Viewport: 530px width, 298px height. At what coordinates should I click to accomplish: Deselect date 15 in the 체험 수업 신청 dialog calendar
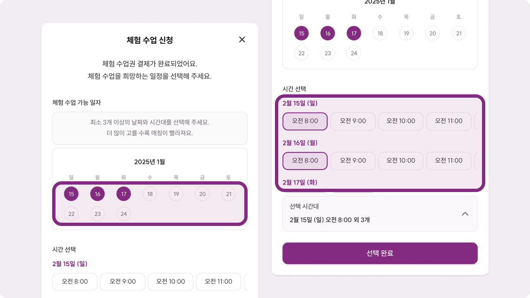pos(71,194)
